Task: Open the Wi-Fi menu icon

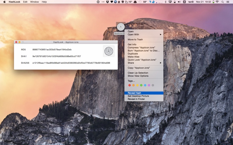Action: tap(217, 2)
